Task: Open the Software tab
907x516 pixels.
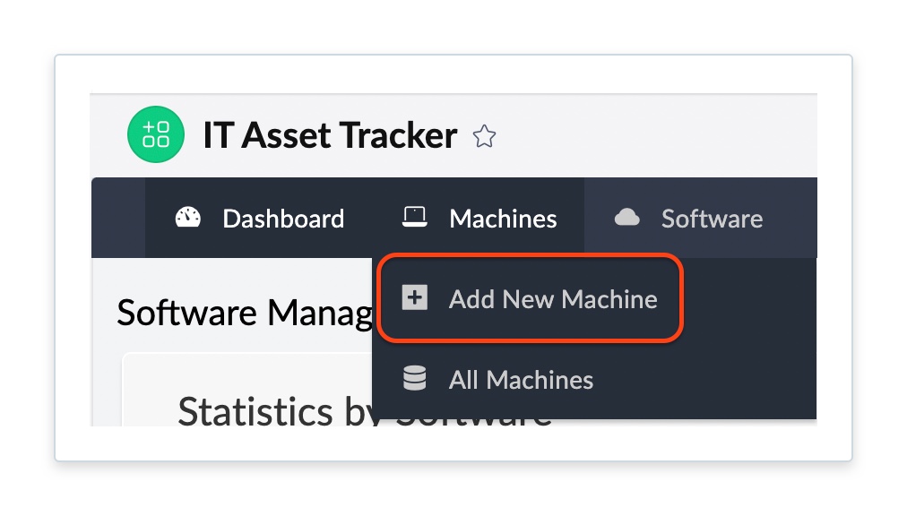Action: point(712,219)
